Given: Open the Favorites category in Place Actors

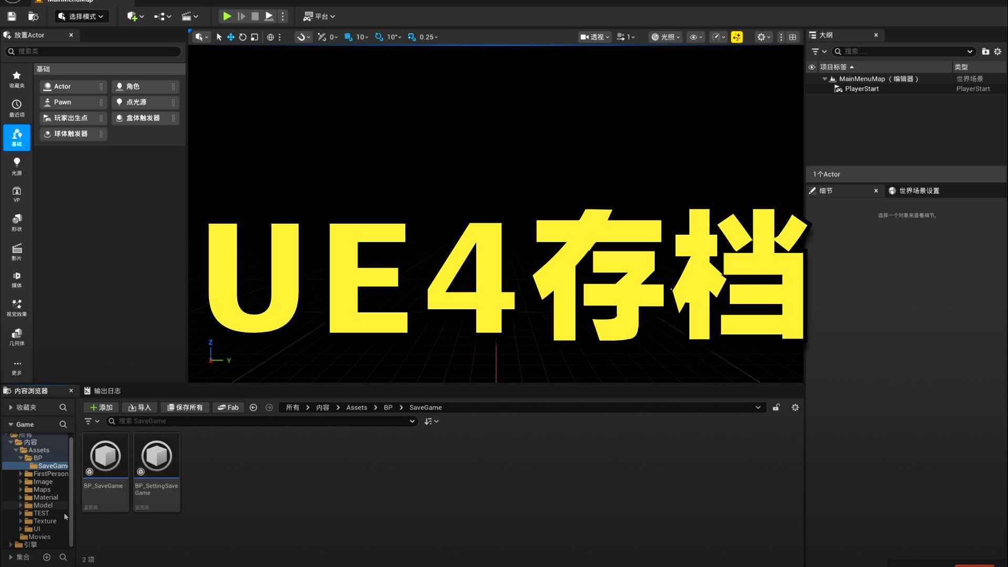Looking at the screenshot, I should point(17,79).
